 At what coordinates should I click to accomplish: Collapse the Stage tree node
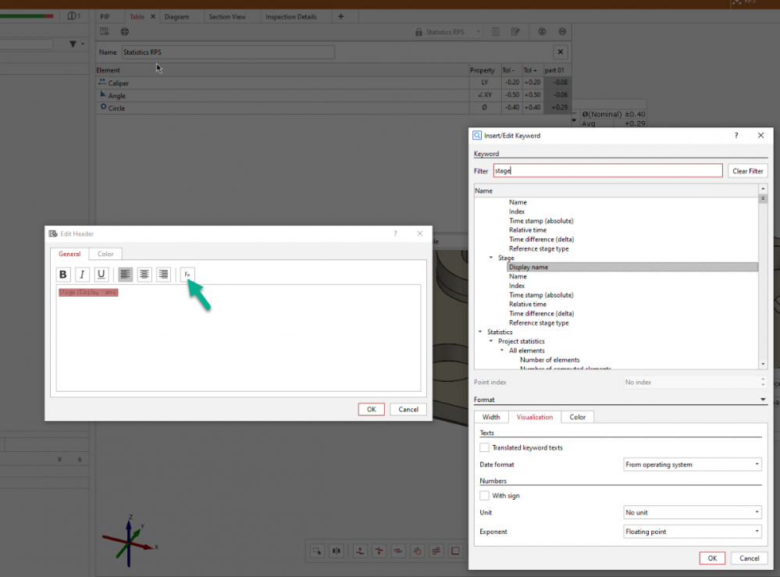[491, 258]
